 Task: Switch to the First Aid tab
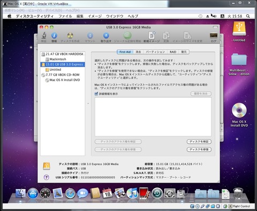click(125, 52)
